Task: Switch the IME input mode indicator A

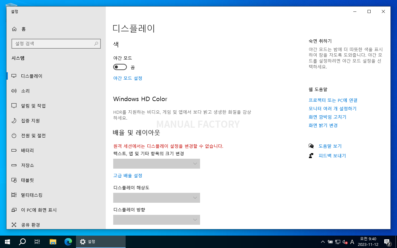Action: pos(352,242)
